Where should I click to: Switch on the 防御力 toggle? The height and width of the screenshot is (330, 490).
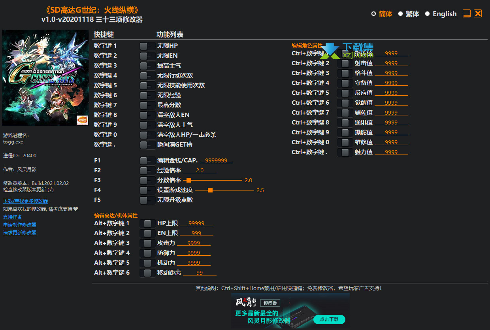point(147,253)
